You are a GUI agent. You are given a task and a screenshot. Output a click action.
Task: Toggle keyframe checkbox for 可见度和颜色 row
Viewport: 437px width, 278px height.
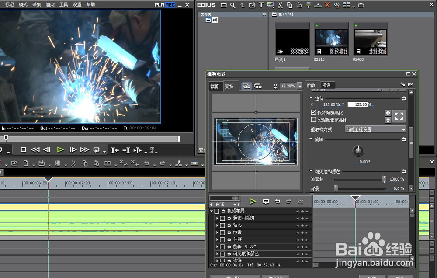222,254
